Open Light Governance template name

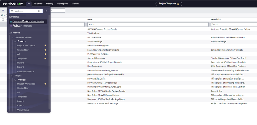[94, 66]
